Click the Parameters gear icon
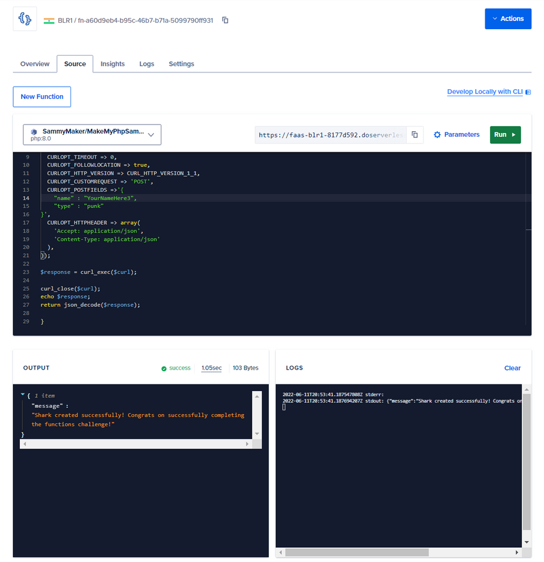The image size is (544, 562). click(x=437, y=135)
